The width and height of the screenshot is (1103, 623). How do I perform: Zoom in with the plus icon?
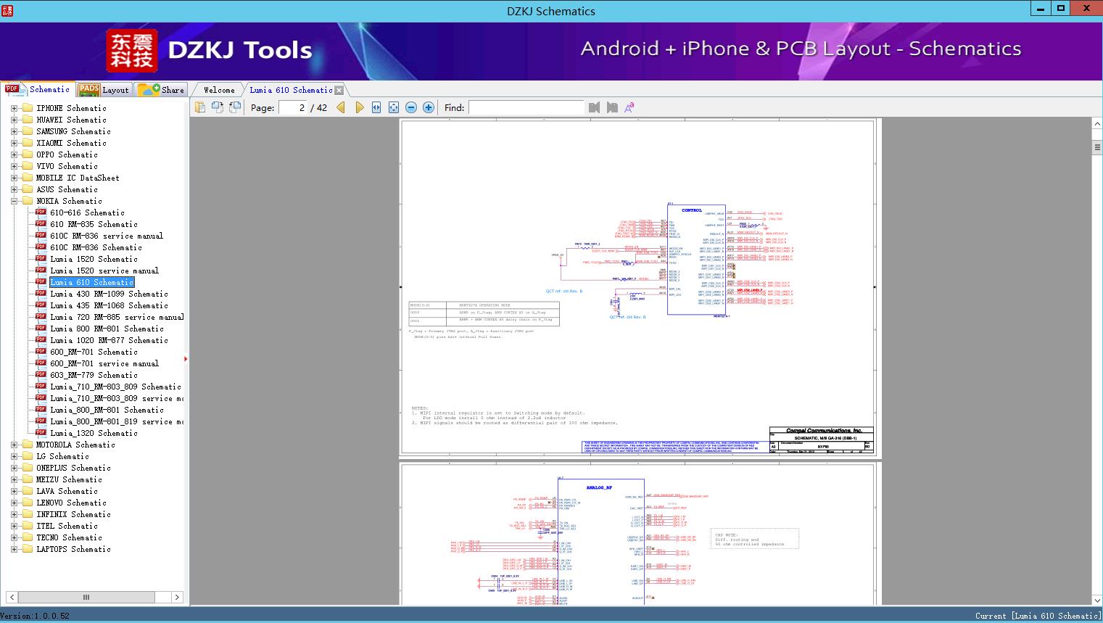(429, 107)
